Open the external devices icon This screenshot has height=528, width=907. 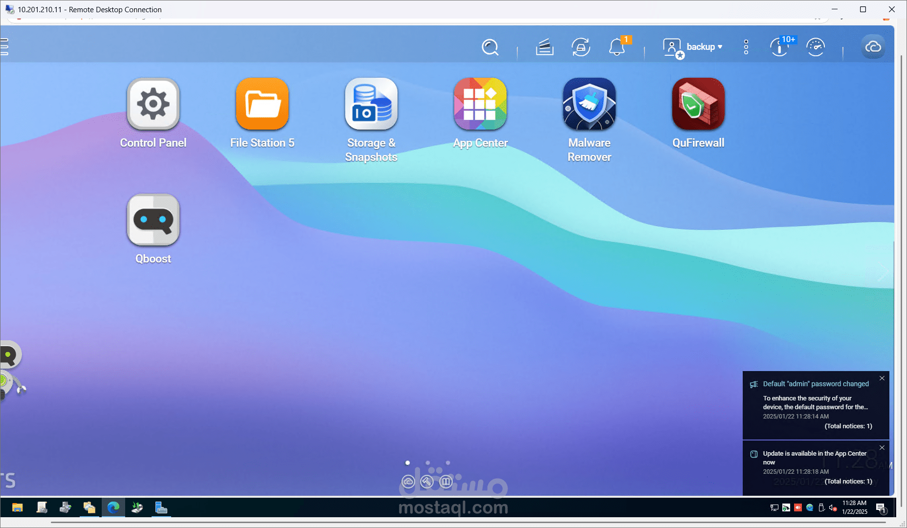580,47
